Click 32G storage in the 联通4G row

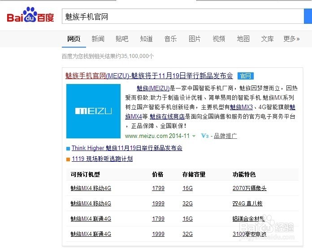(x=188, y=234)
